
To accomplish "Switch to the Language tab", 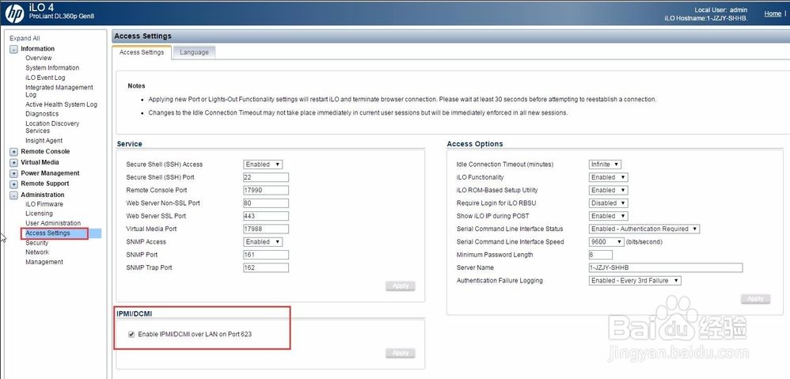I will point(194,52).
